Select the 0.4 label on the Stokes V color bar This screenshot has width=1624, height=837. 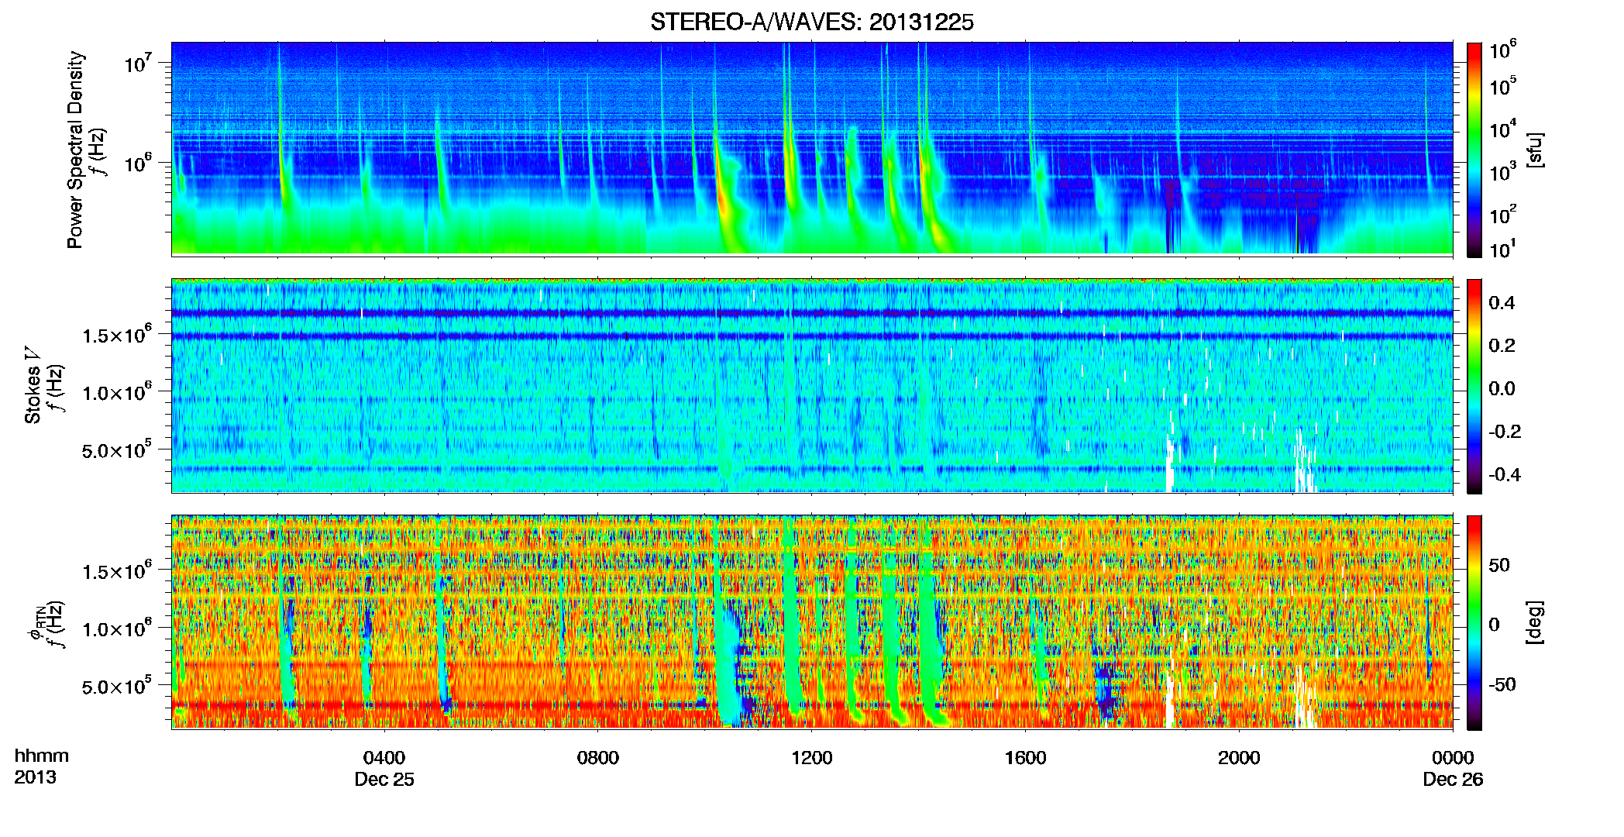tap(1502, 303)
